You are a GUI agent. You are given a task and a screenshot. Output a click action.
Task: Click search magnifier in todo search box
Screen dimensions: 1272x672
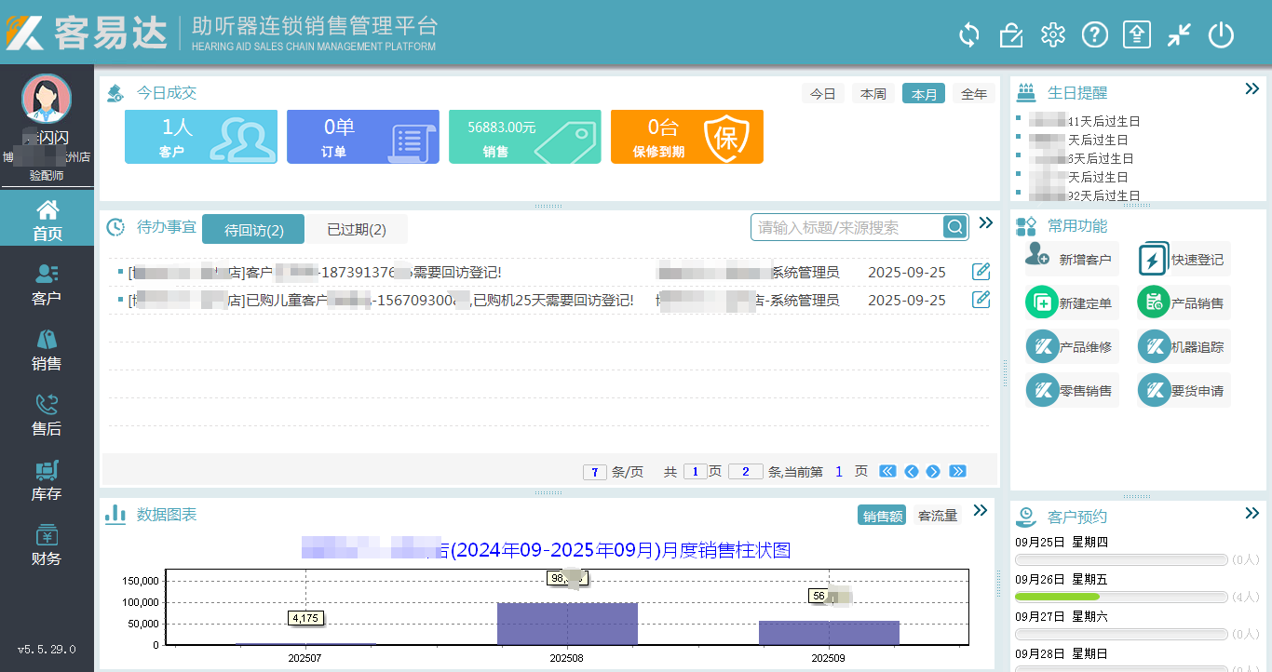pos(955,227)
